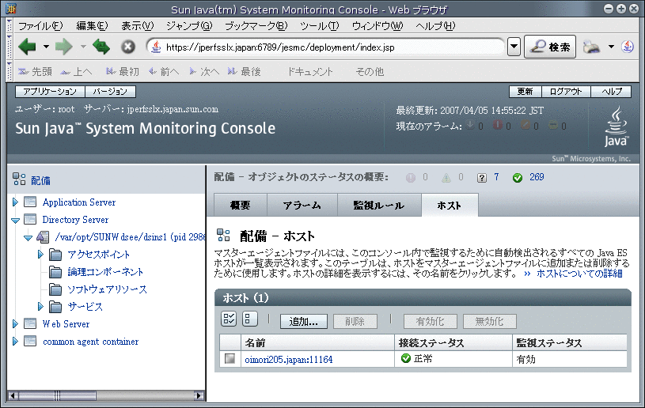Click the critical status icon in the summary
The width and height of the screenshot is (645, 408).
click(411, 177)
